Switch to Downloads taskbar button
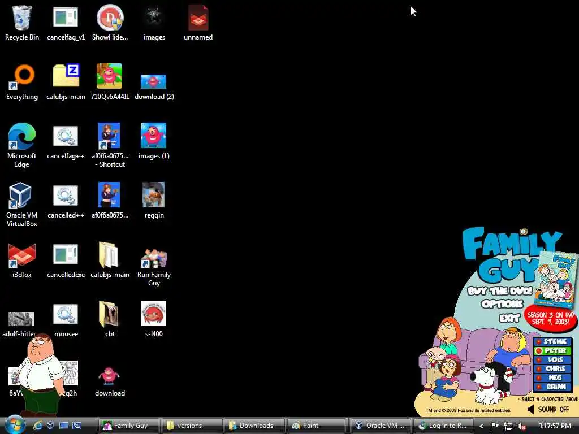The image size is (579, 434). click(x=254, y=426)
